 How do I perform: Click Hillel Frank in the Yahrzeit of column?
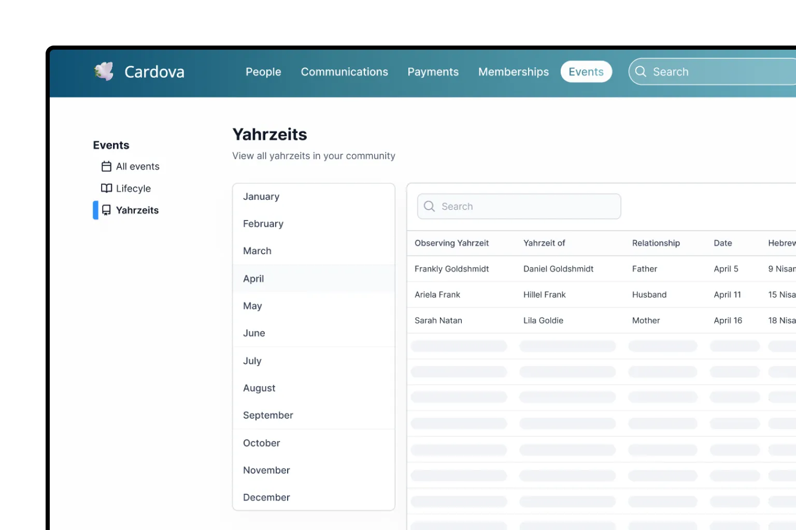point(545,295)
